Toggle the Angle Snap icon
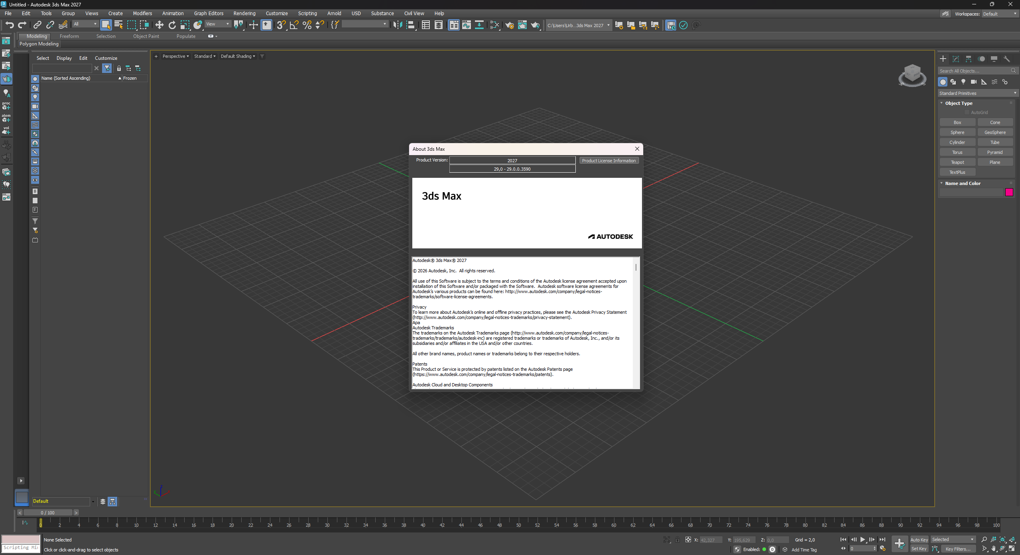1020x555 pixels. point(294,25)
